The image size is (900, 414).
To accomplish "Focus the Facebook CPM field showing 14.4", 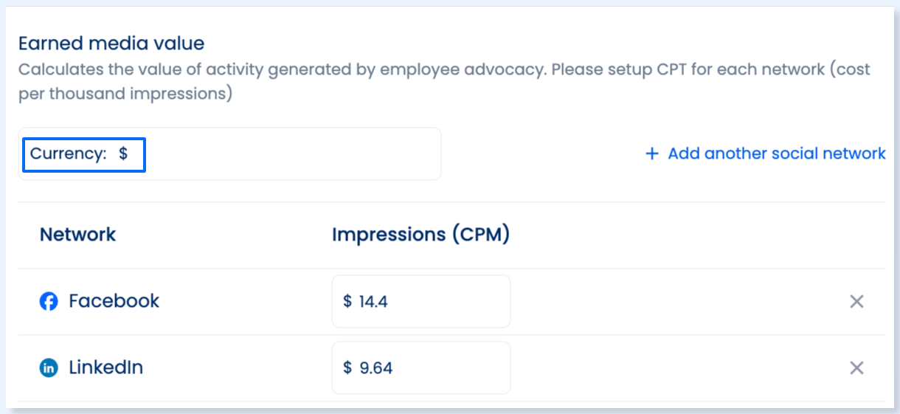I will pos(421,301).
